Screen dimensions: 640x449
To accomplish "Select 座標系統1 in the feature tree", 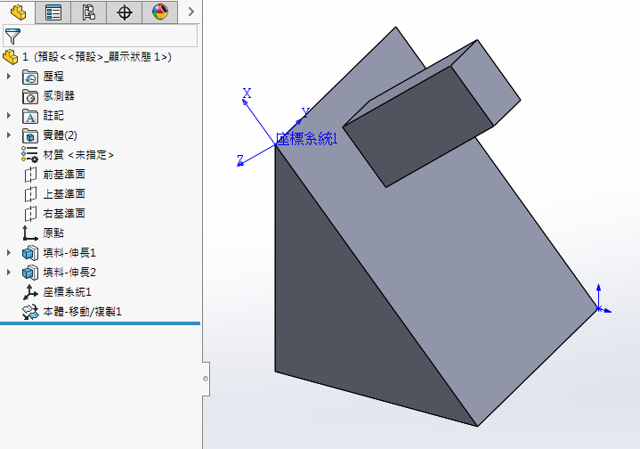I will [x=67, y=292].
